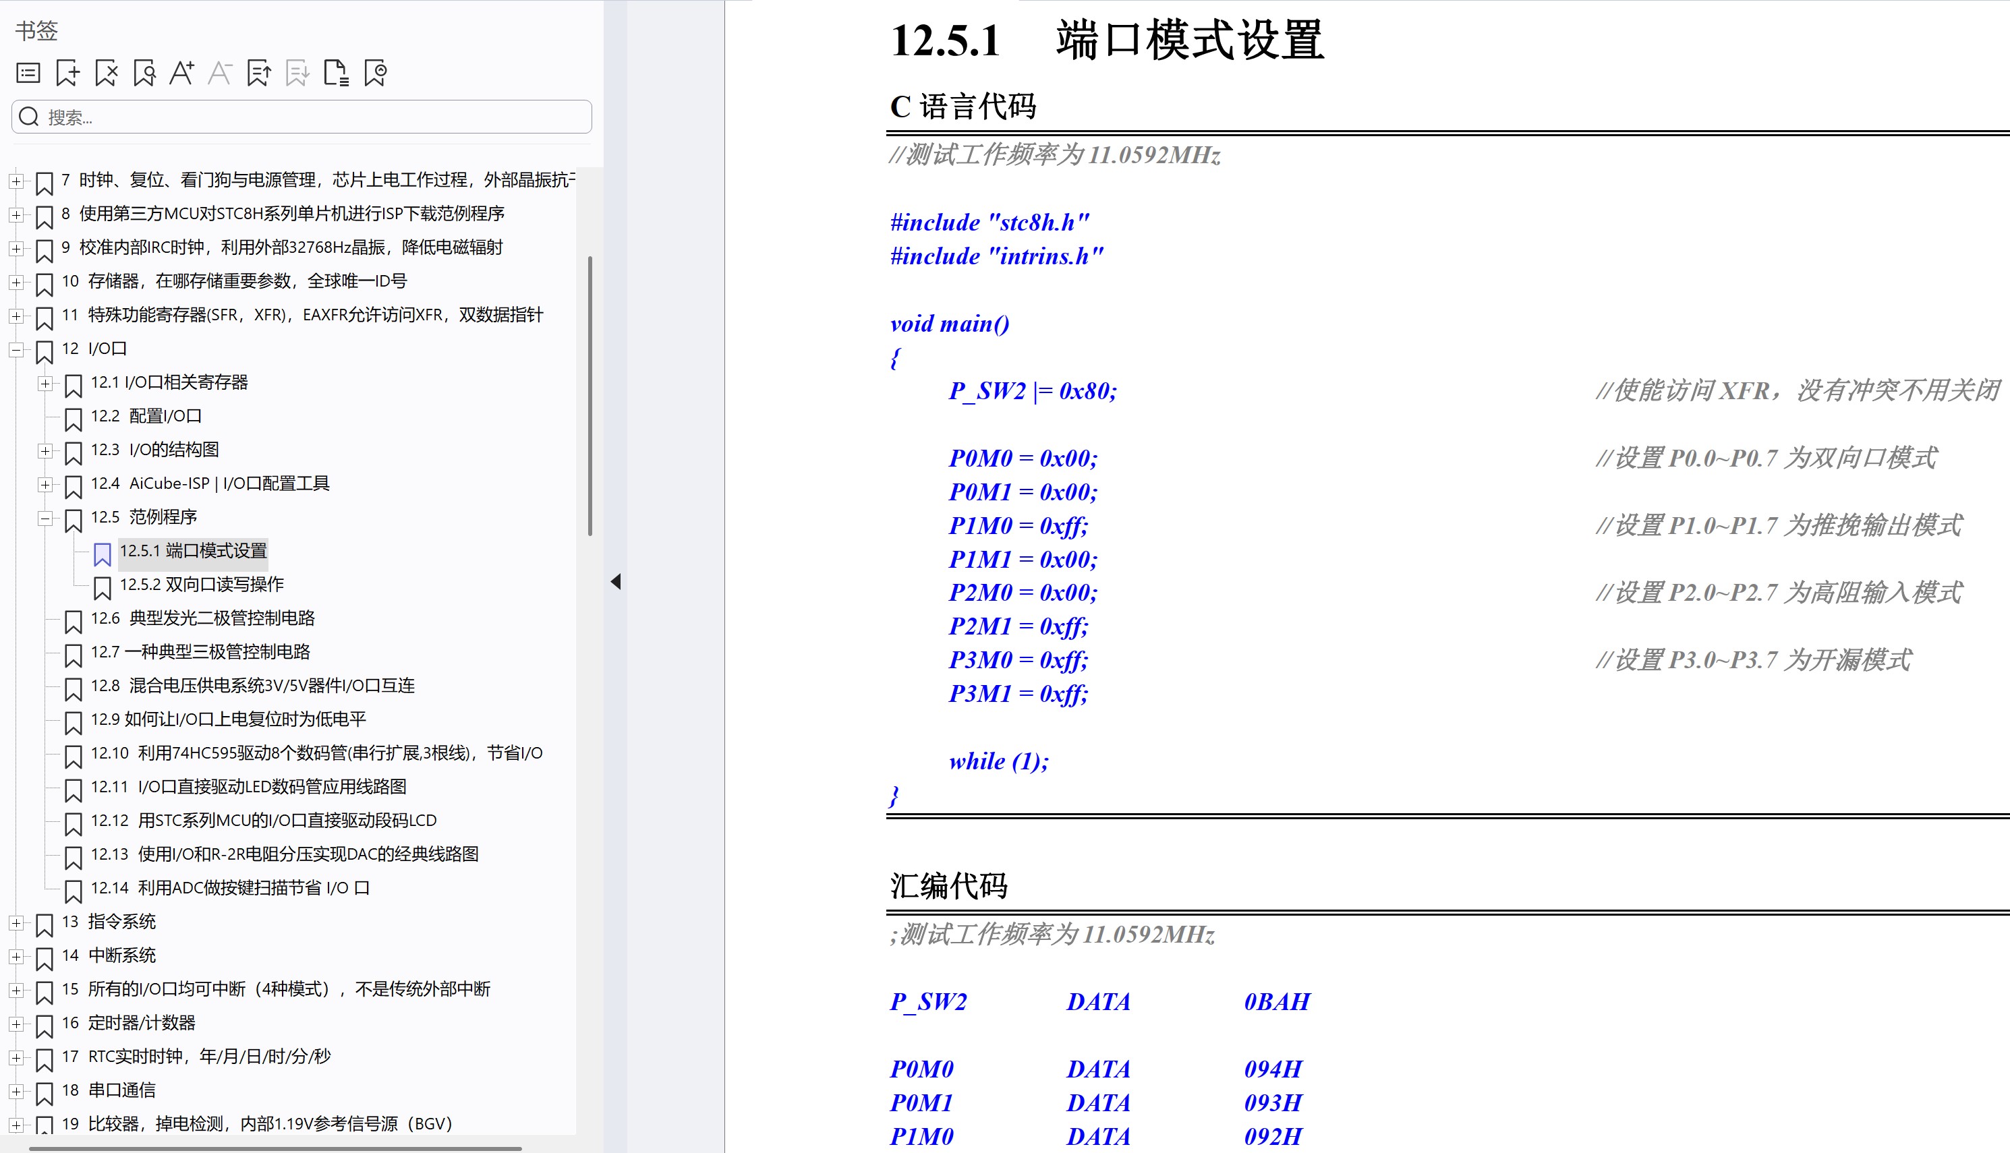Collapse the bookmarks panel with arrow
Viewport: 2010px width, 1153px height.
(x=615, y=582)
